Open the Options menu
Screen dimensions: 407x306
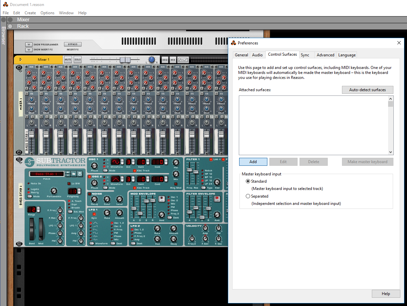click(47, 13)
